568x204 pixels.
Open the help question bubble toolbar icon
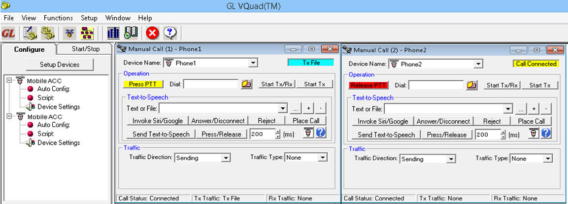coord(170,34)
